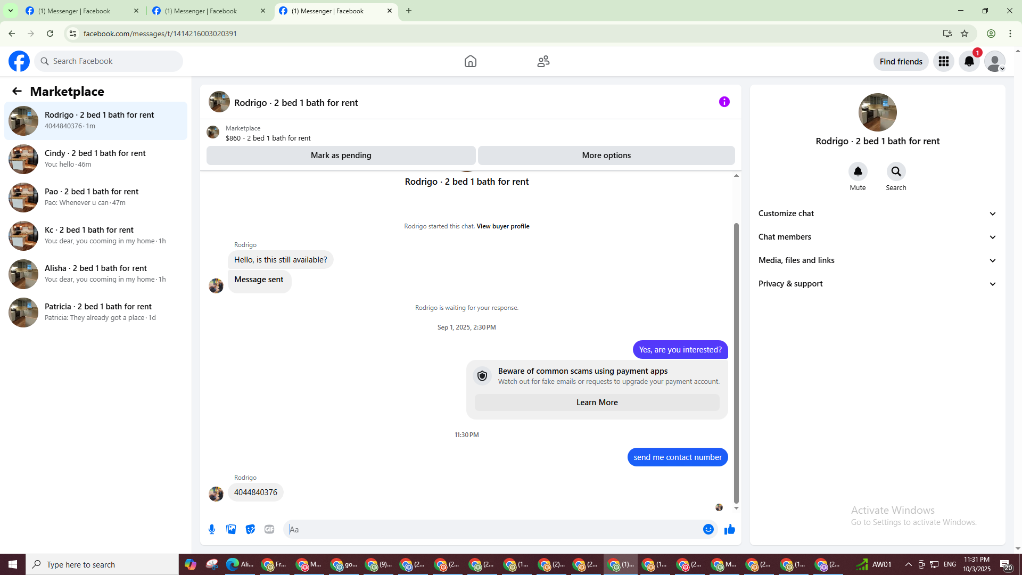
Task: Click the chat messages vertical scrollbar
Action: point(736,363)
